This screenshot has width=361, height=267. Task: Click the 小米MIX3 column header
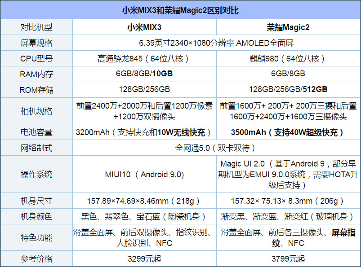click(x=144, y=27)
